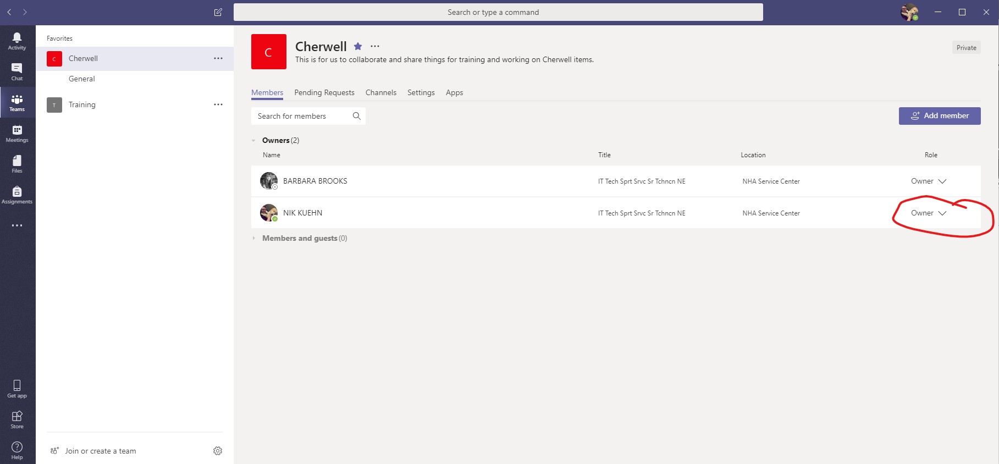The image size is (999, 464).
Task: Open more options for Cherwell team in list
Action: tap(218, 58)
